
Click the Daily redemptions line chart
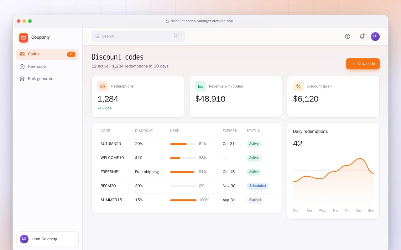click(x=333, y=179)
